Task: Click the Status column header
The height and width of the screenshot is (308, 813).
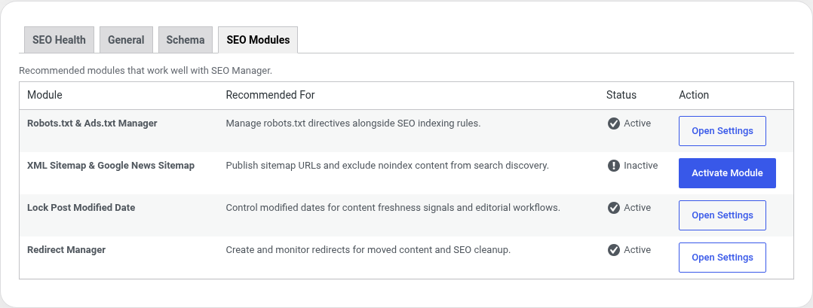Action: pos(621,95)
